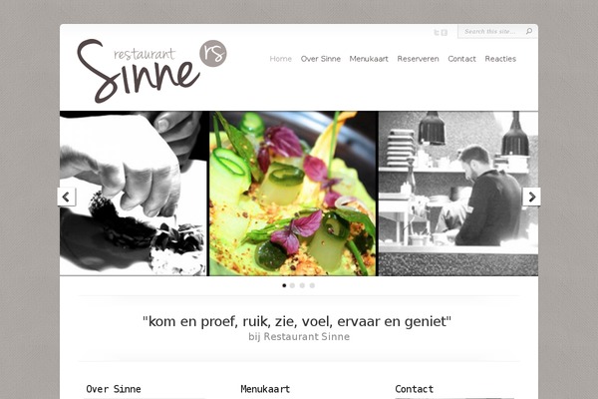Open the Contact page from navigation
The width and height of the screenshot is (598, 399).
(461, 59)
